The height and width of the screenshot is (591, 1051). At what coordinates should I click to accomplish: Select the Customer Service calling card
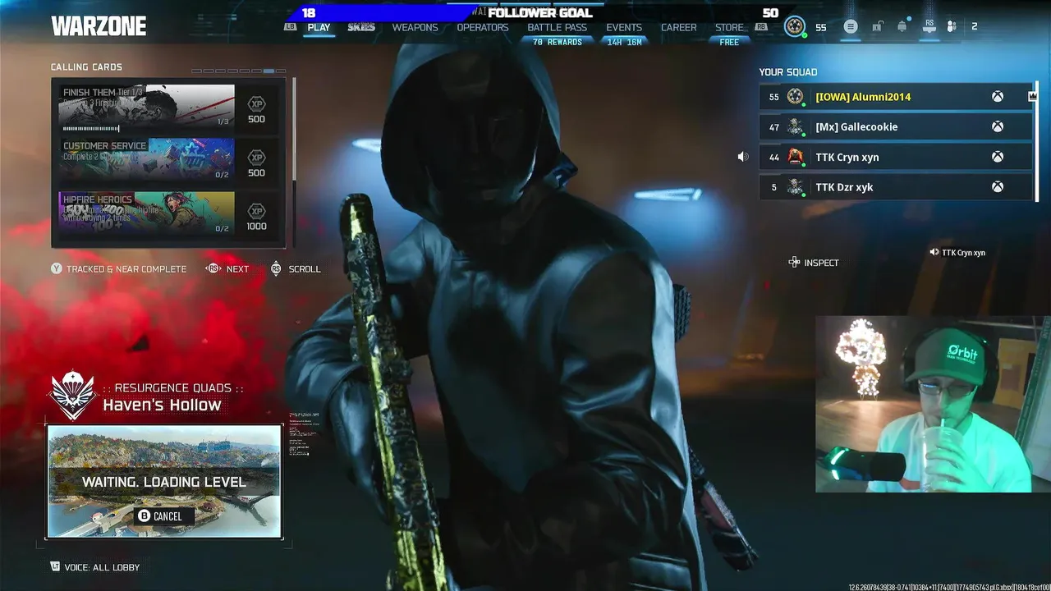click(x=146, y=158)
